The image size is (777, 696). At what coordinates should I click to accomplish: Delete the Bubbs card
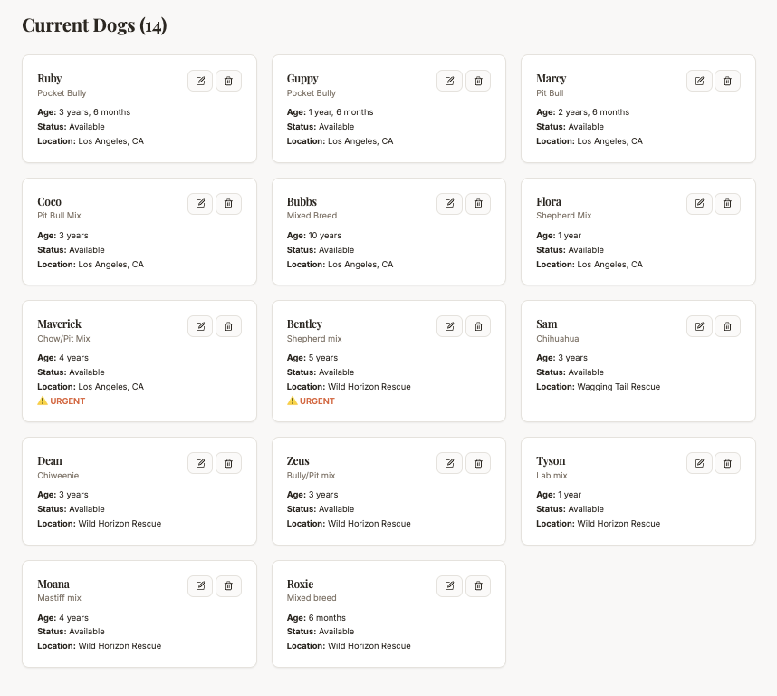(478, 204)
